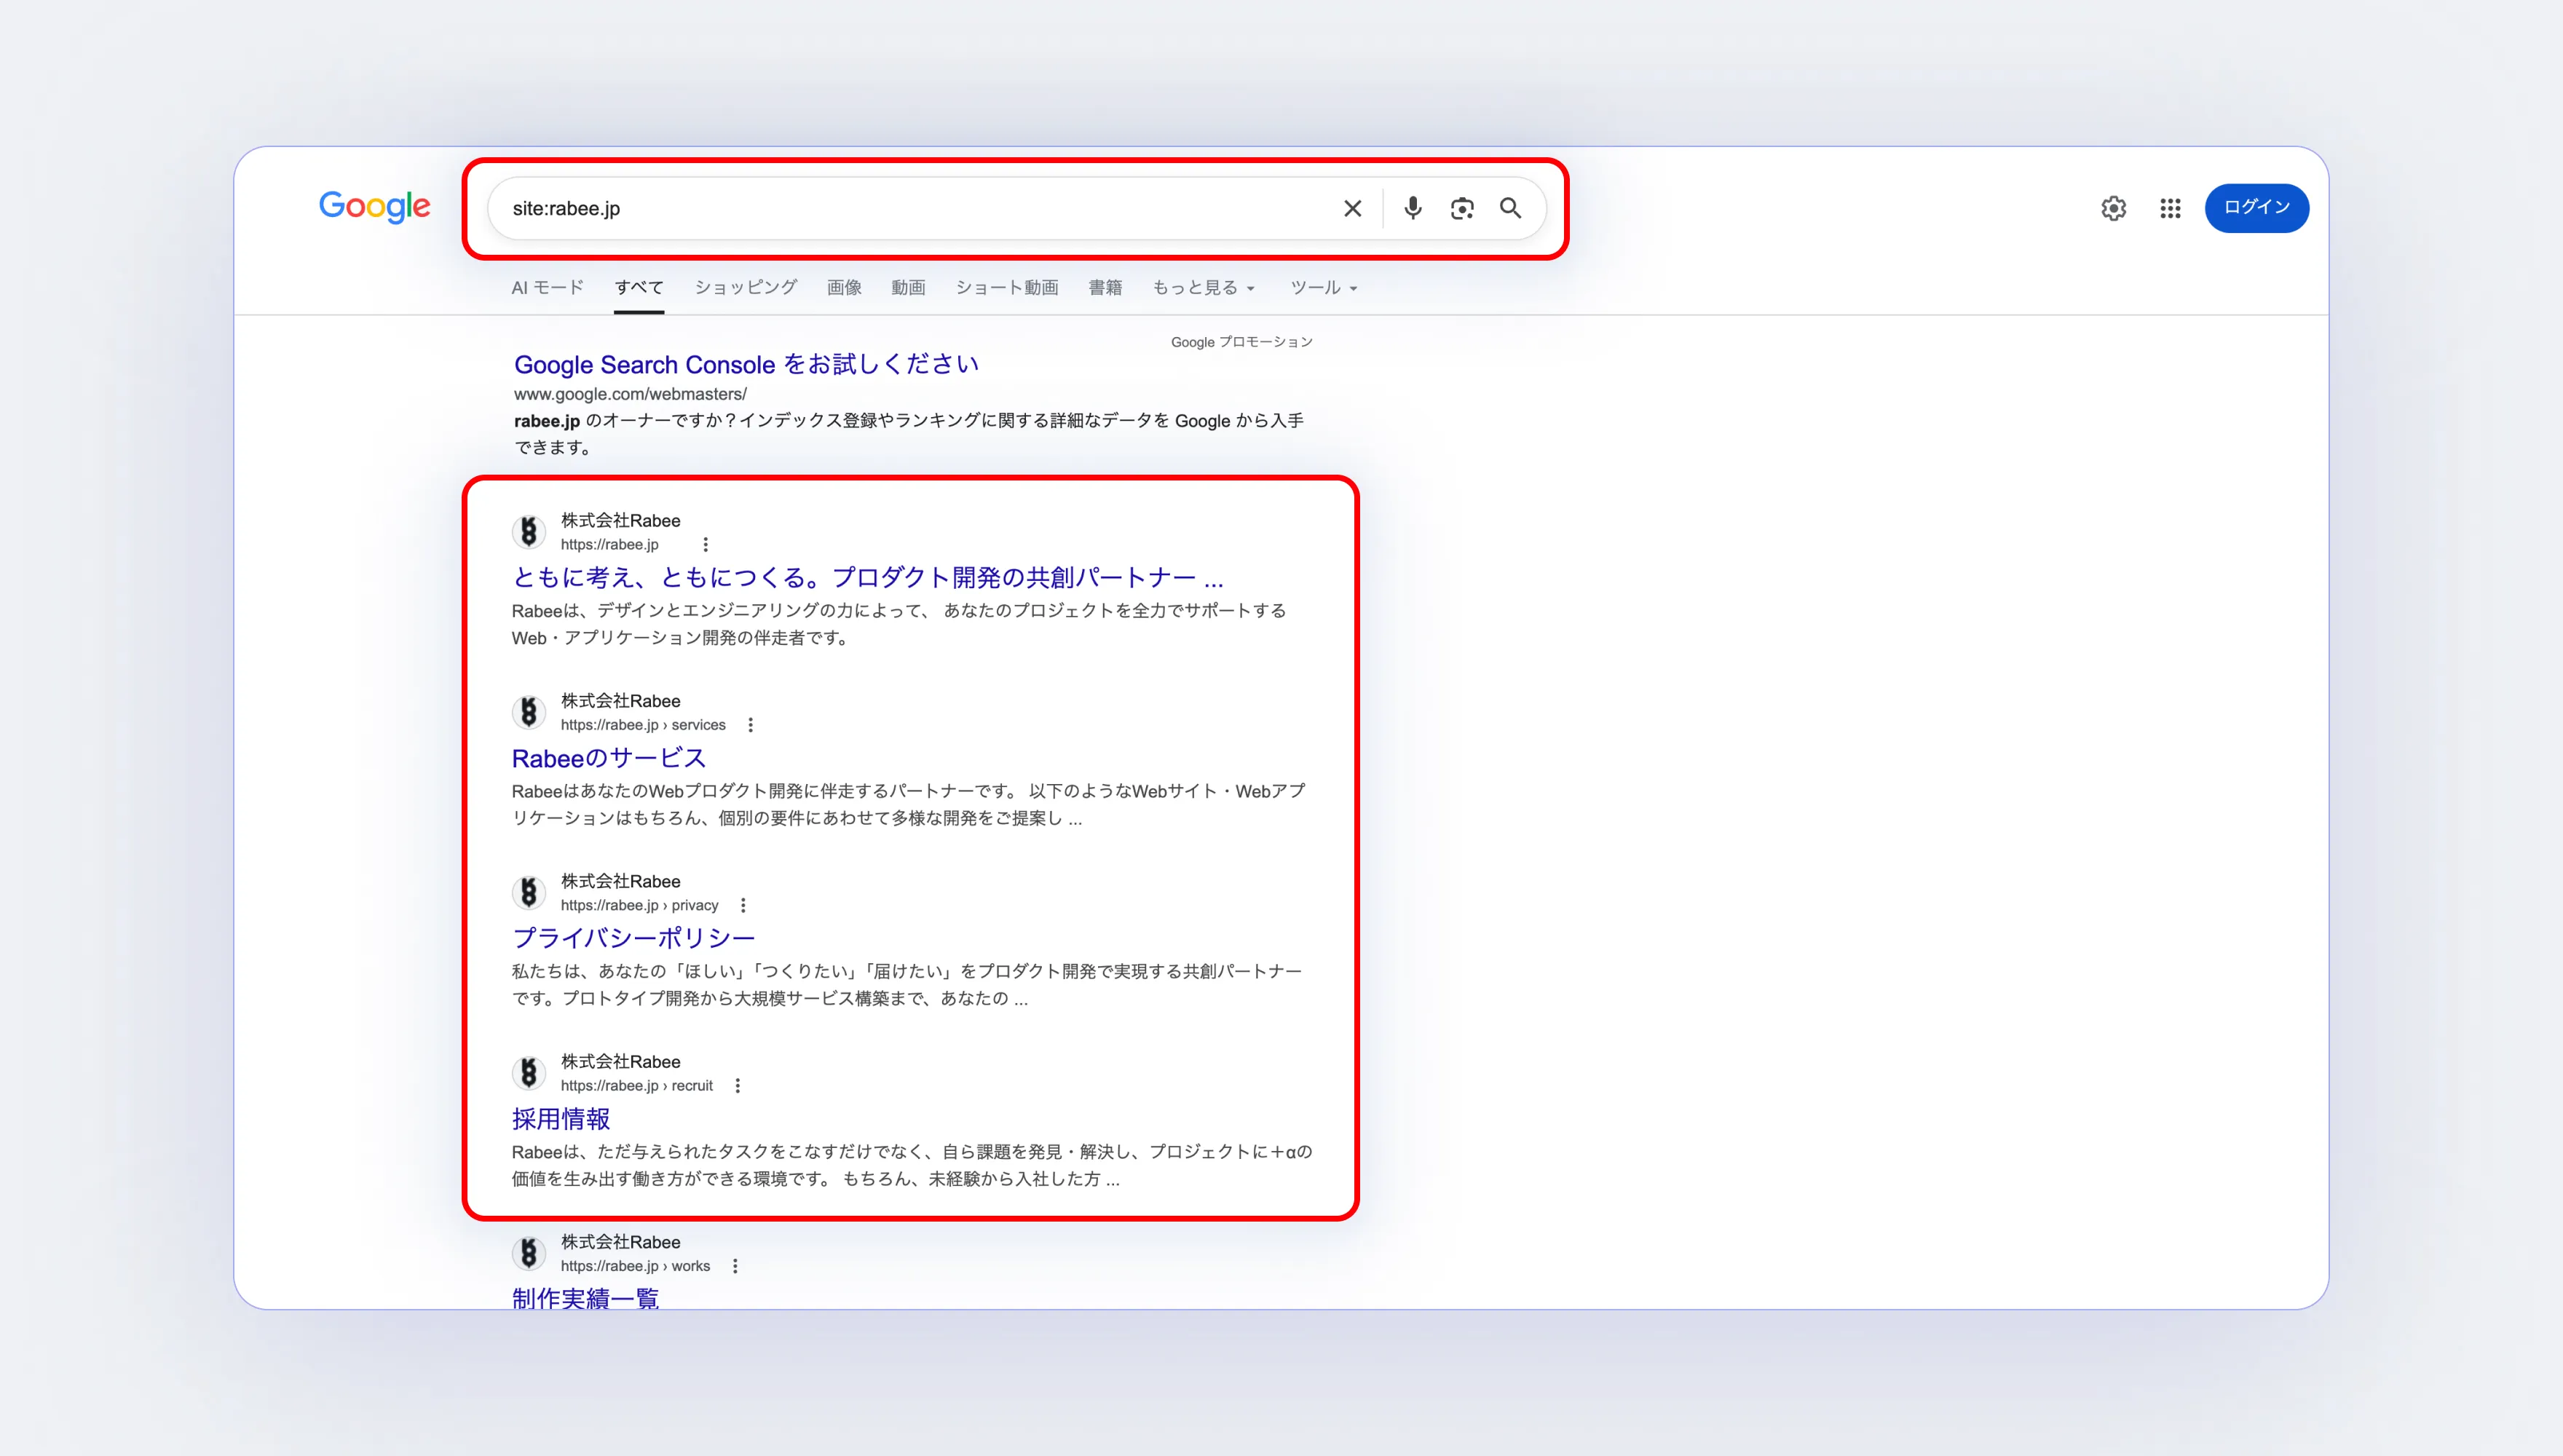Open the 動画 tab
Screen dimensions: 2563x1456
[908, 288]
